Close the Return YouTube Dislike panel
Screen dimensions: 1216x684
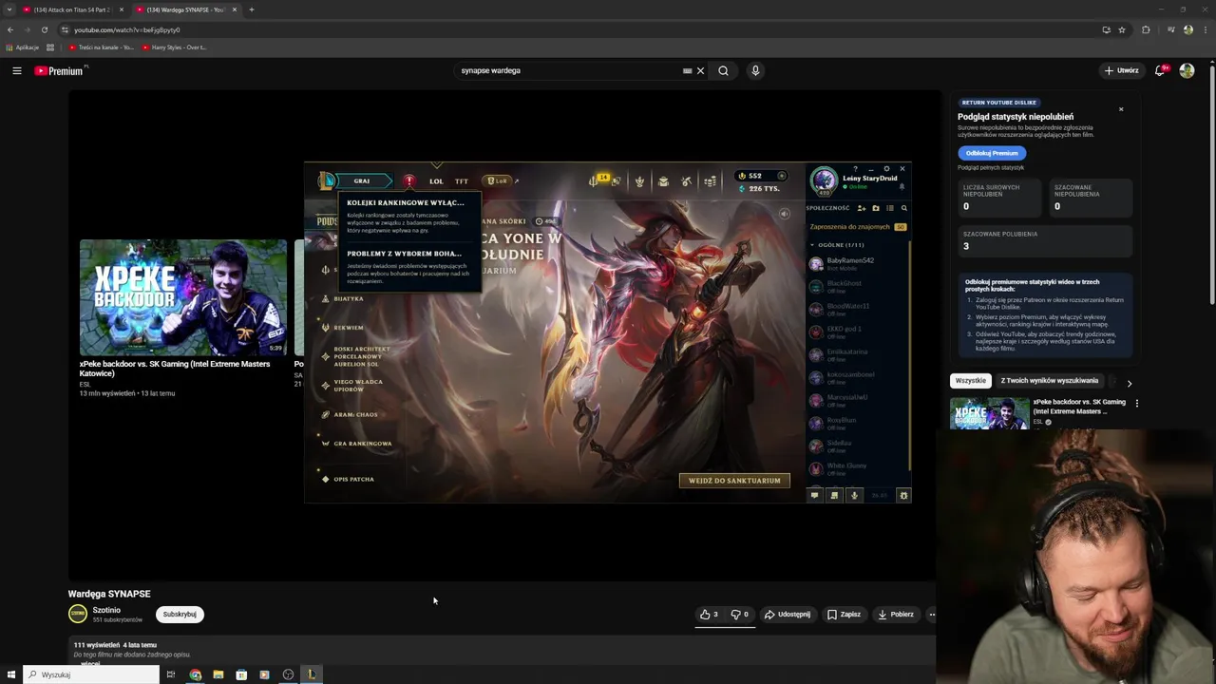[x=1121, y=109]
